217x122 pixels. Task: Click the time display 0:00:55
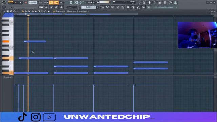[x=76, y=2]
